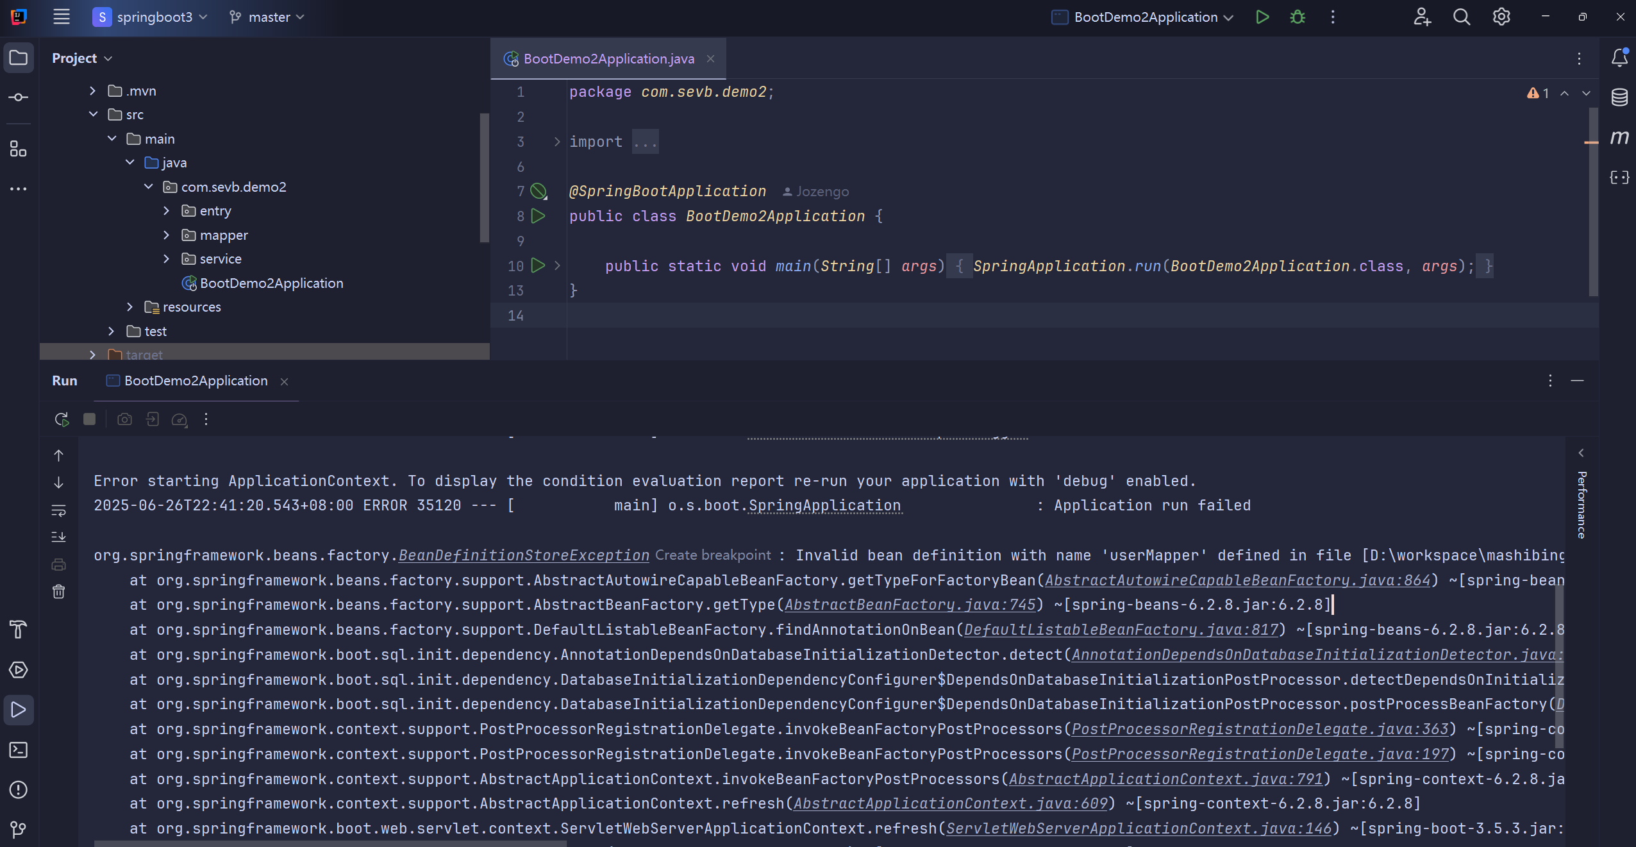
Task: Open the Services tool window
Action: pos(19,670)
